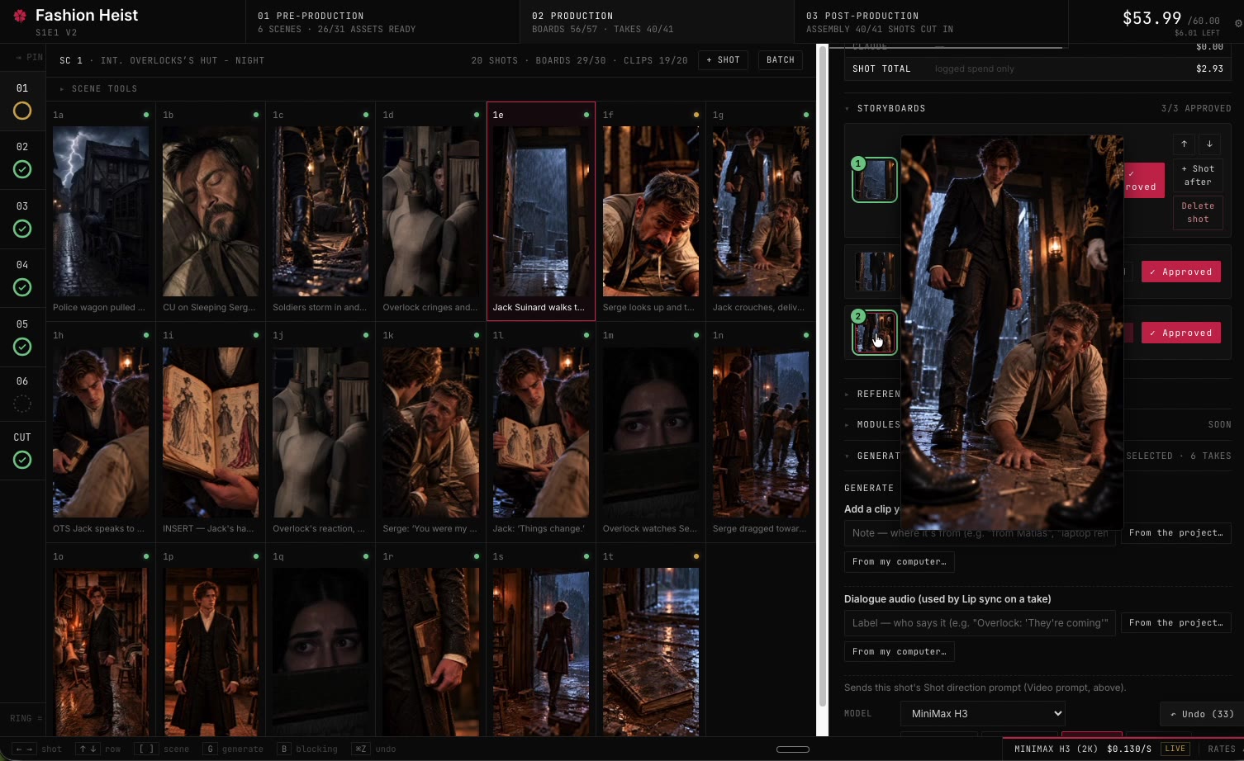Expand the Scene Tools section
Screen dimensions: 1244x761
(99, 88)
